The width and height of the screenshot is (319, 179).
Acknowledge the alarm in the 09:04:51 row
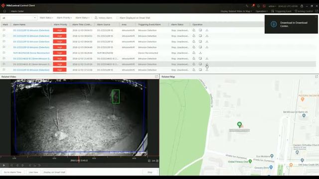tap(194, 36)
